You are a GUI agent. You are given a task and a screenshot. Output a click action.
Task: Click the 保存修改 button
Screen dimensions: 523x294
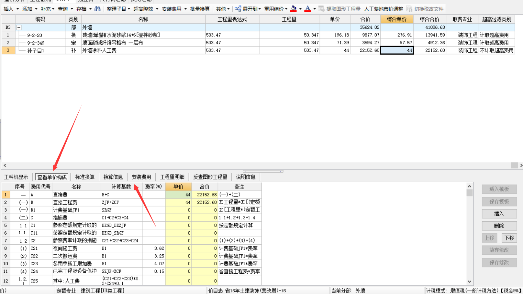point(499,262)
